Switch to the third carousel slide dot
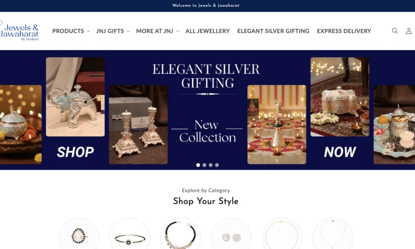 coord(211,165)
